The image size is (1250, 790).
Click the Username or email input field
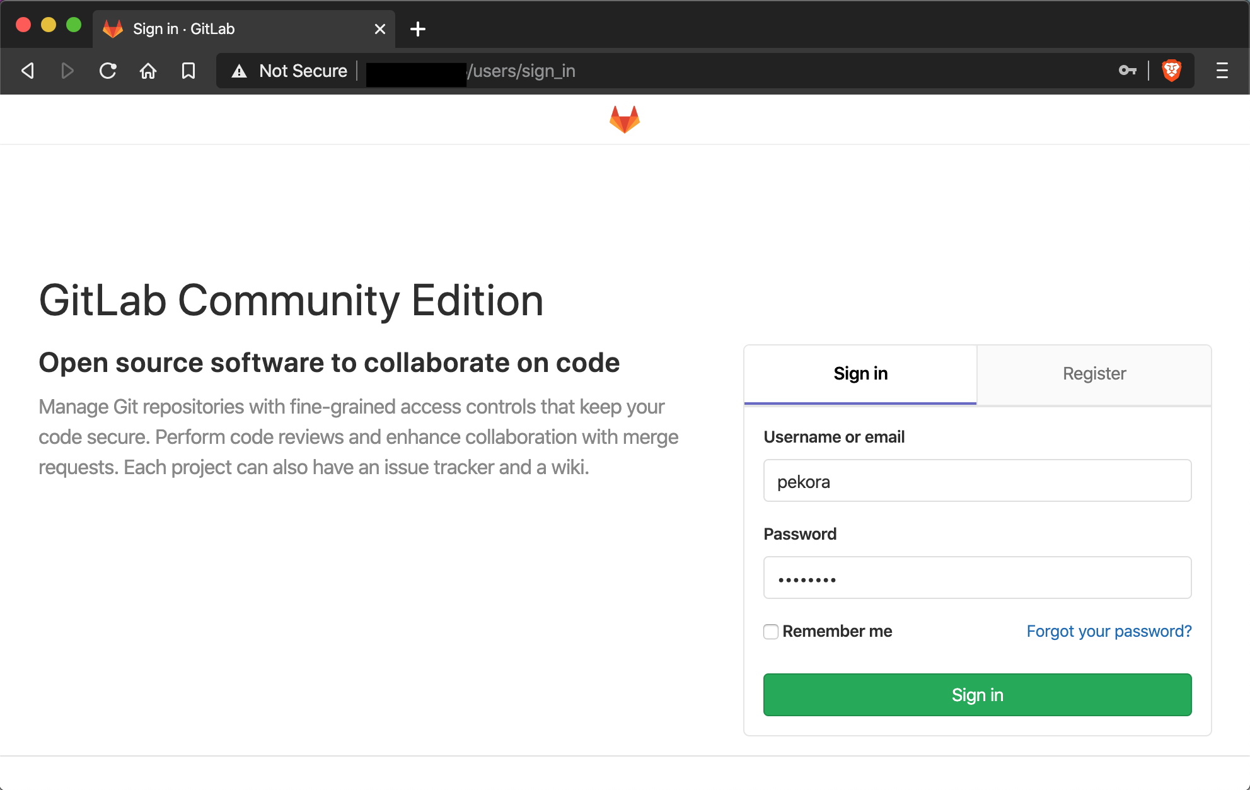pyautogui.click(x=977, y=480)
